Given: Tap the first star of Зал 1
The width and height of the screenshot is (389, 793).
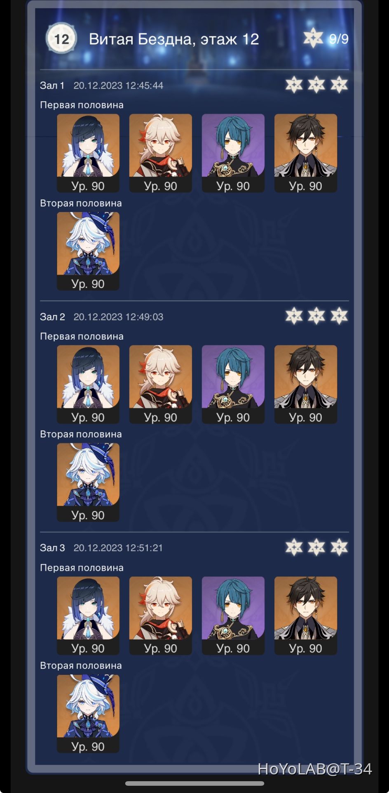Looking at the screenshot, I should click(294, 85).
